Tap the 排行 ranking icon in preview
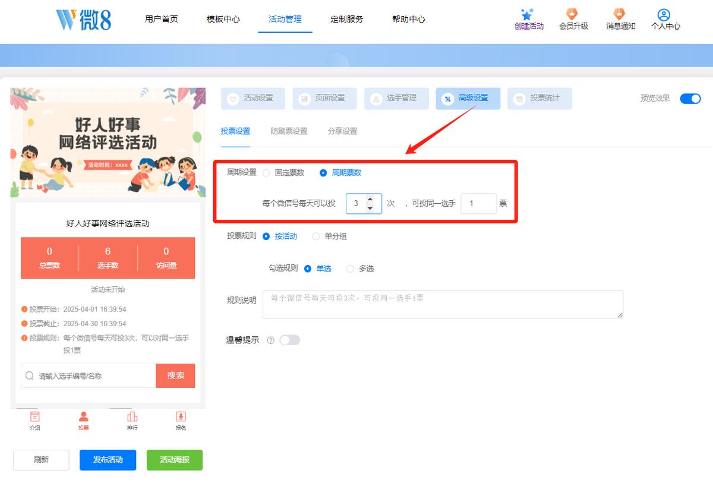This screenshot has width=713, height=486. click(132, 416)
